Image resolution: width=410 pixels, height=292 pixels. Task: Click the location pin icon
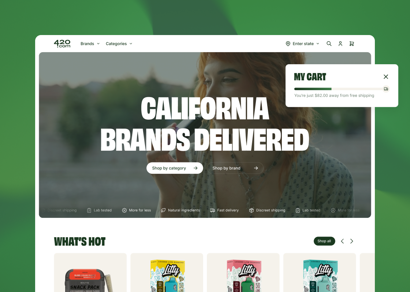click(x=288, y=43)
